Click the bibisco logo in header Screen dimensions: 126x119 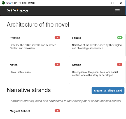[18, 11]
